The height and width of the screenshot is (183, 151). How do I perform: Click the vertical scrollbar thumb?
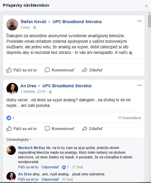(x=149, y=21)
